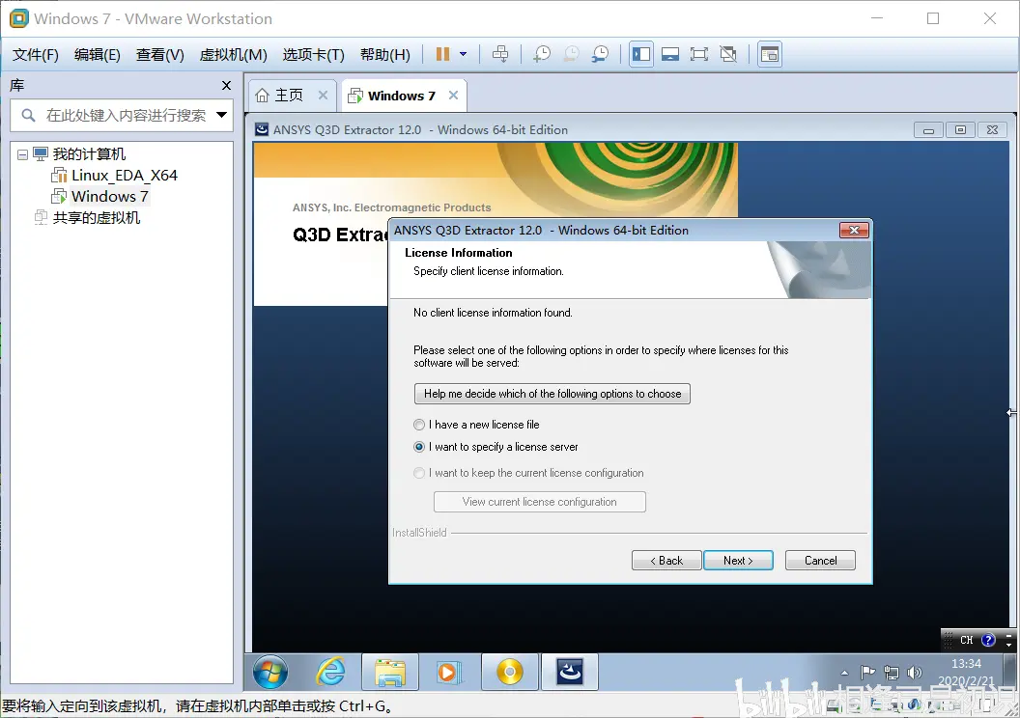Collapse the 我的计算机 tree node
Image resolution: width=1020 pixels, height=718 pixels.
point(23,154)
